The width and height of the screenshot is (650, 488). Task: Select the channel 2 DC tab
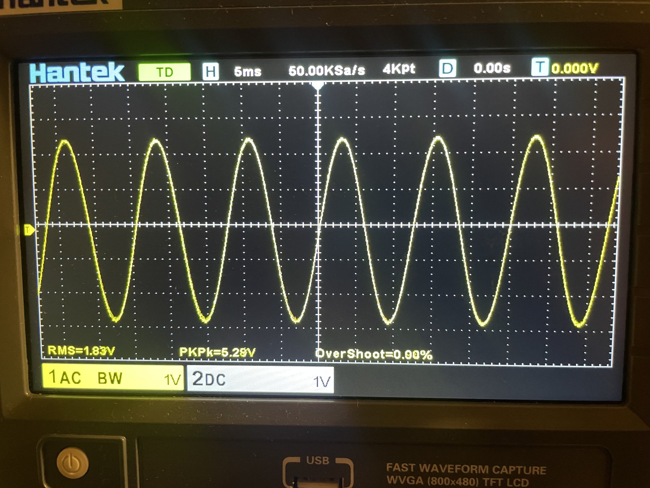tap(260, 379)
